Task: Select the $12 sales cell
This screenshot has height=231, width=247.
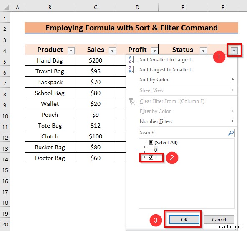Action: (x=96, y=126)
